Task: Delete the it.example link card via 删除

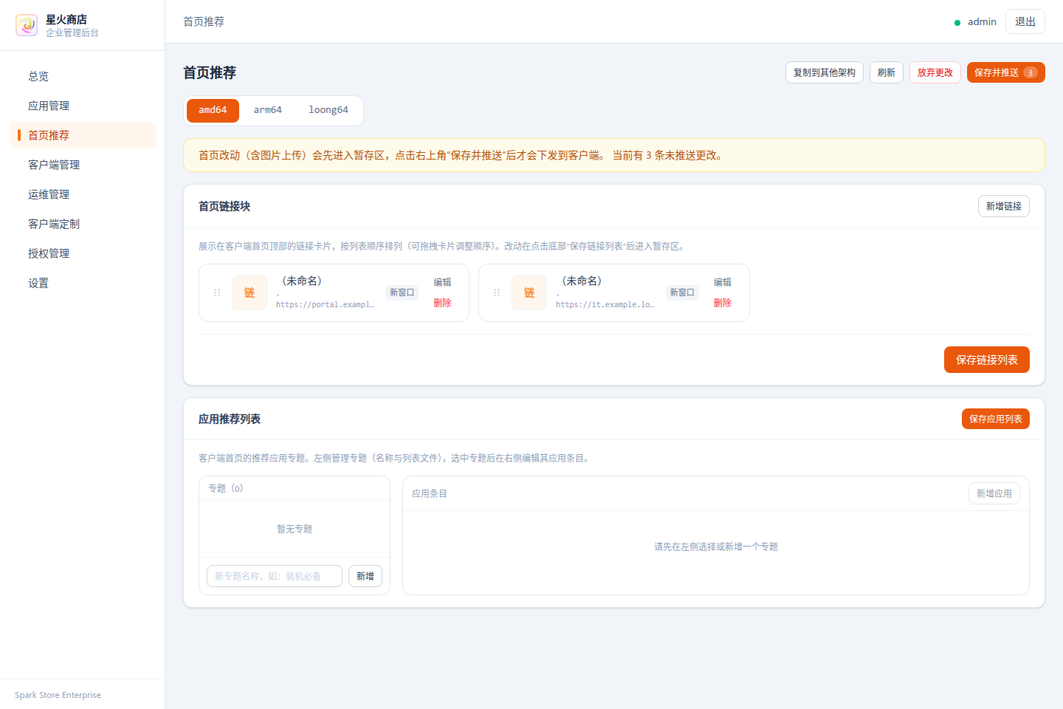Action: coord(723,303)
